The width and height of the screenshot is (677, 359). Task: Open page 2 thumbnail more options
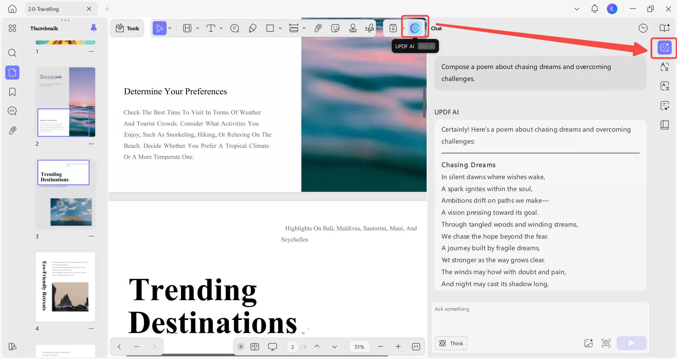coord(91,144)
